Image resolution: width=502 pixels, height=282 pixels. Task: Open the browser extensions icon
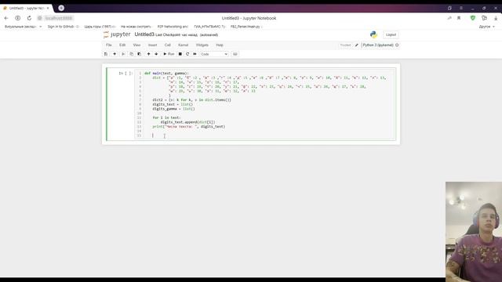pyautogui.click(x=485, y=18)
